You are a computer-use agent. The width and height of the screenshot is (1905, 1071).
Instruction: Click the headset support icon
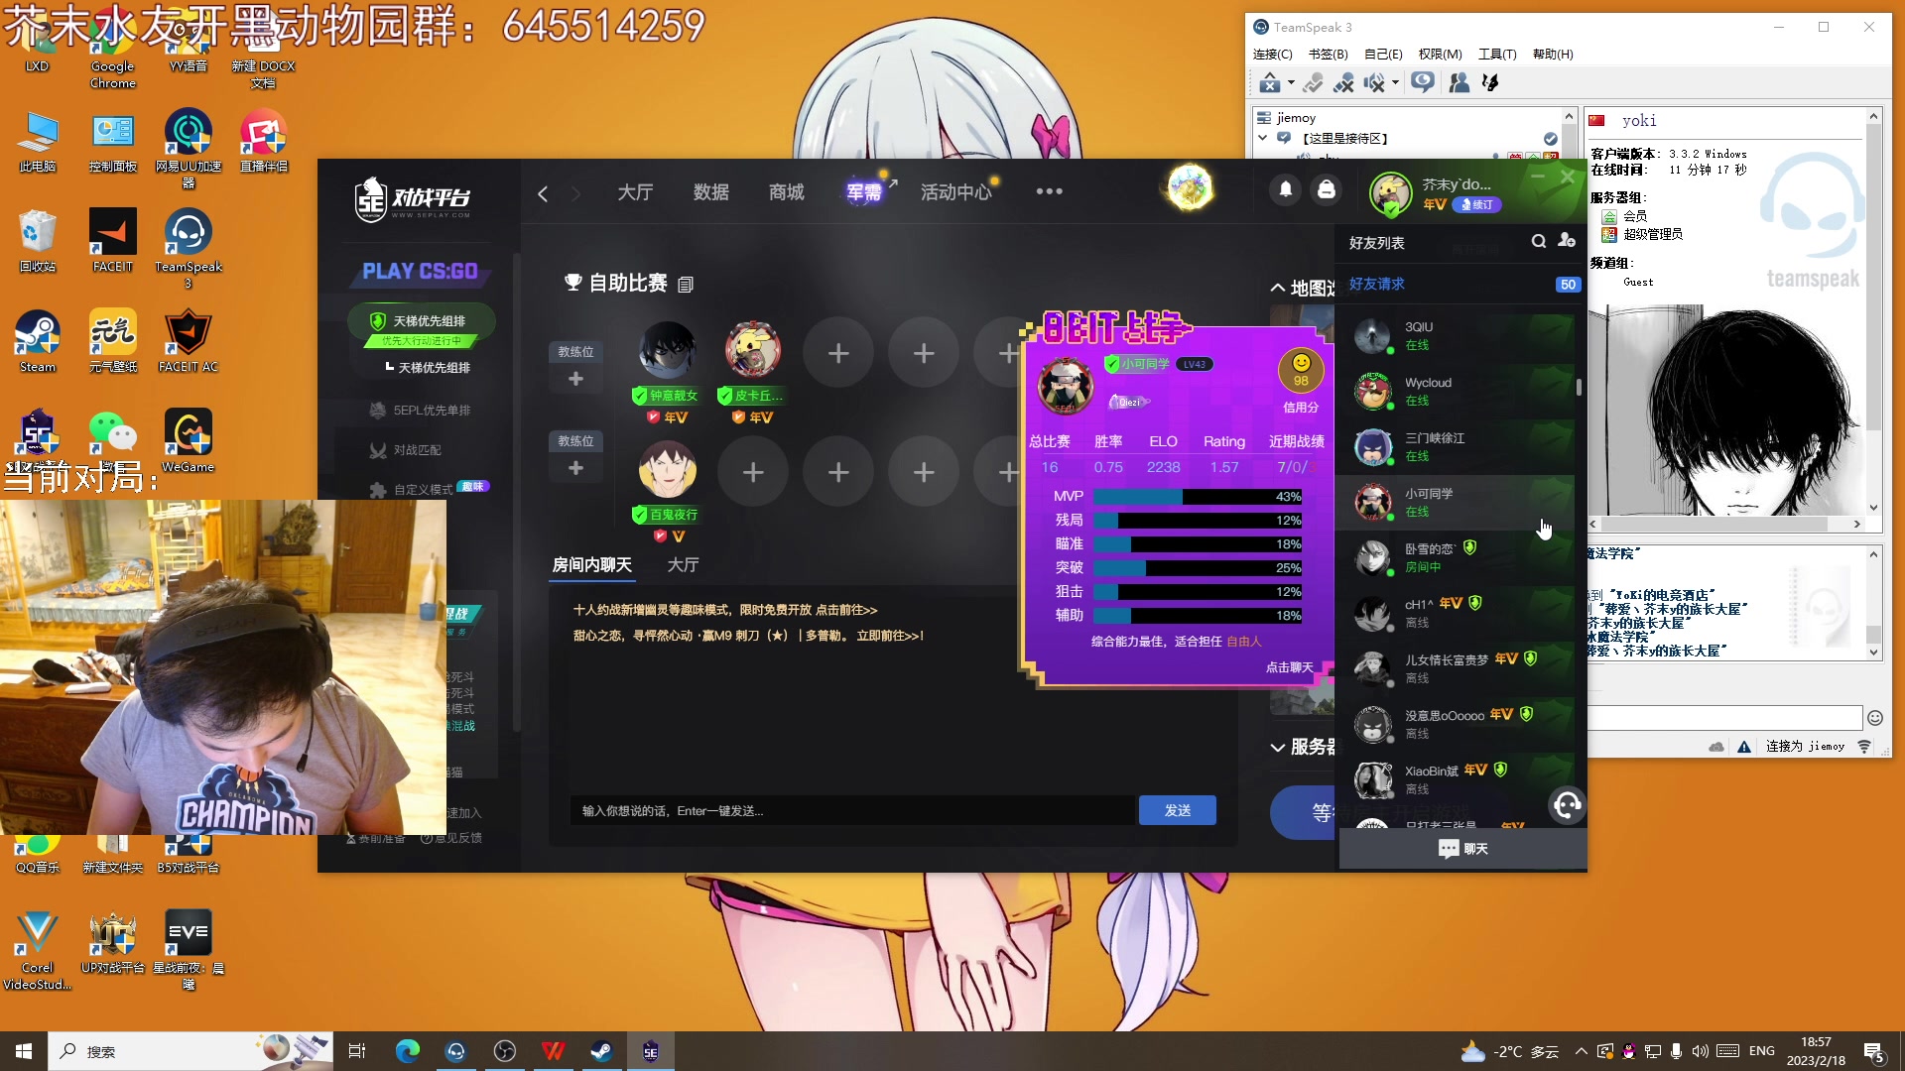click(1567, 805)
